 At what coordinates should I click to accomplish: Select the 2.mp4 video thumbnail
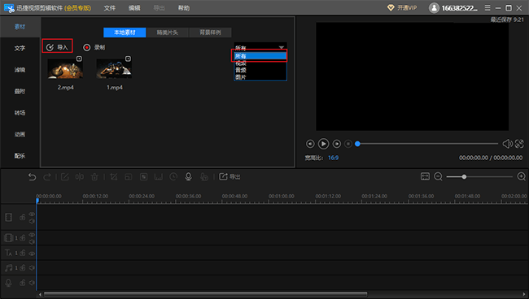(65, 69)
